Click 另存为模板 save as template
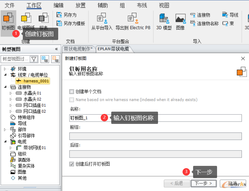Image resolution: width=249 pixels, height=191 pixels. click(71, 23)
